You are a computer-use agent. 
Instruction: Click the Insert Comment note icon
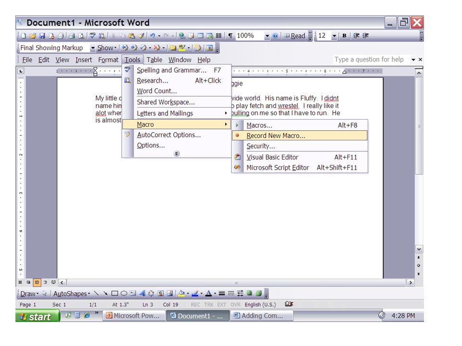pyautogui.click(x=173, y=48)
